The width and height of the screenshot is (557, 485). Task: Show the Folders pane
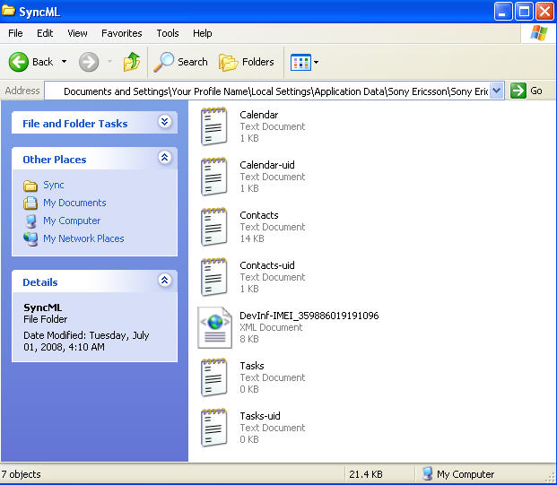click(x=228, y=62)
